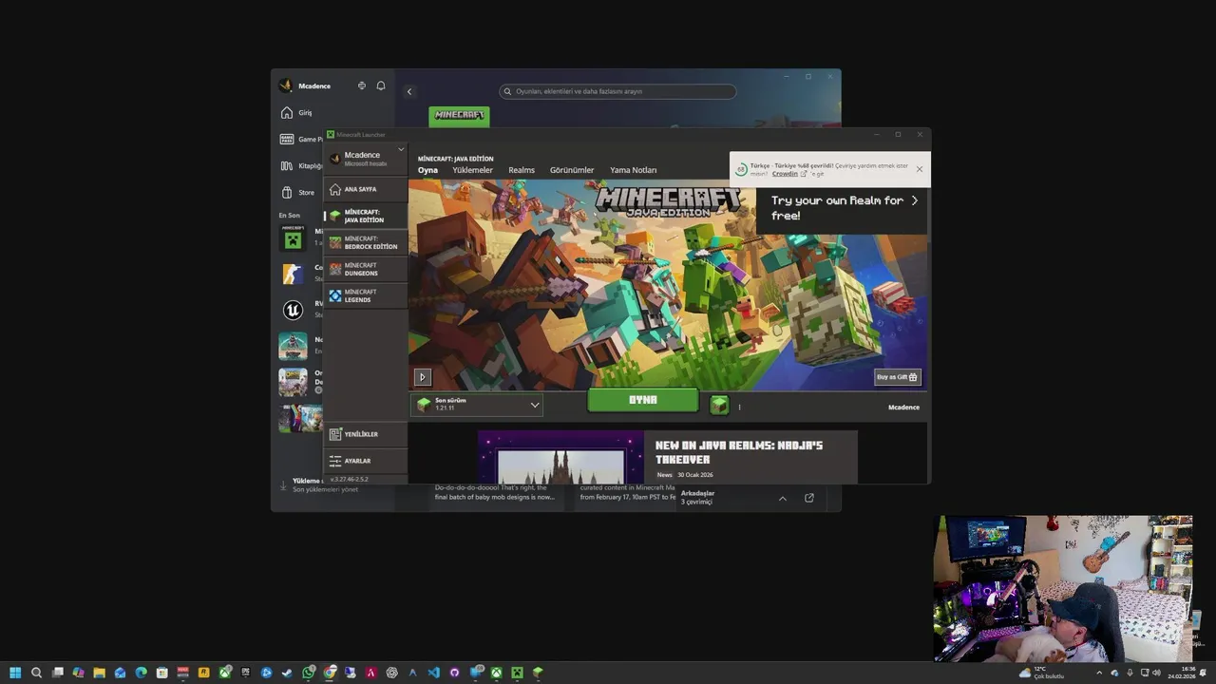1216x684 pixels.
Task: Open the Son sürüm 1.21.11 version dropdown
Action: coord(477,405)
